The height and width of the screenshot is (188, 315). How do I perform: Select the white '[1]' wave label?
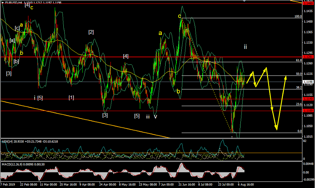point(71,97)
